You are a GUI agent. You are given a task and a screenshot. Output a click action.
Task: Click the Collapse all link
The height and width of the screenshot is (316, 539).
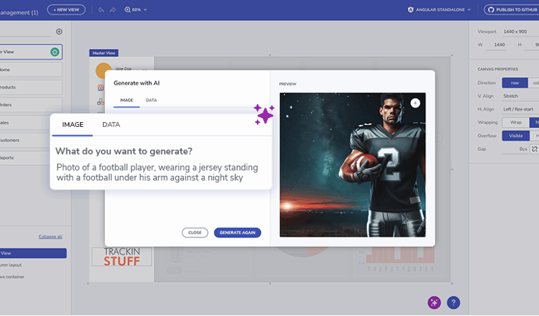(x=50, y=237)
